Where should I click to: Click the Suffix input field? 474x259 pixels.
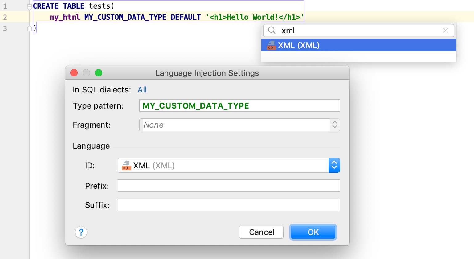point(229,205)
